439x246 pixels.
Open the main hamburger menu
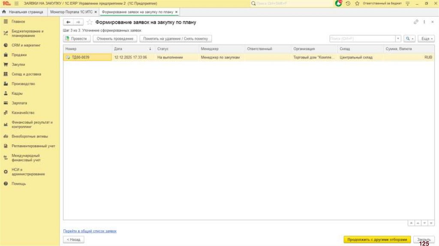tap(17, 3)
